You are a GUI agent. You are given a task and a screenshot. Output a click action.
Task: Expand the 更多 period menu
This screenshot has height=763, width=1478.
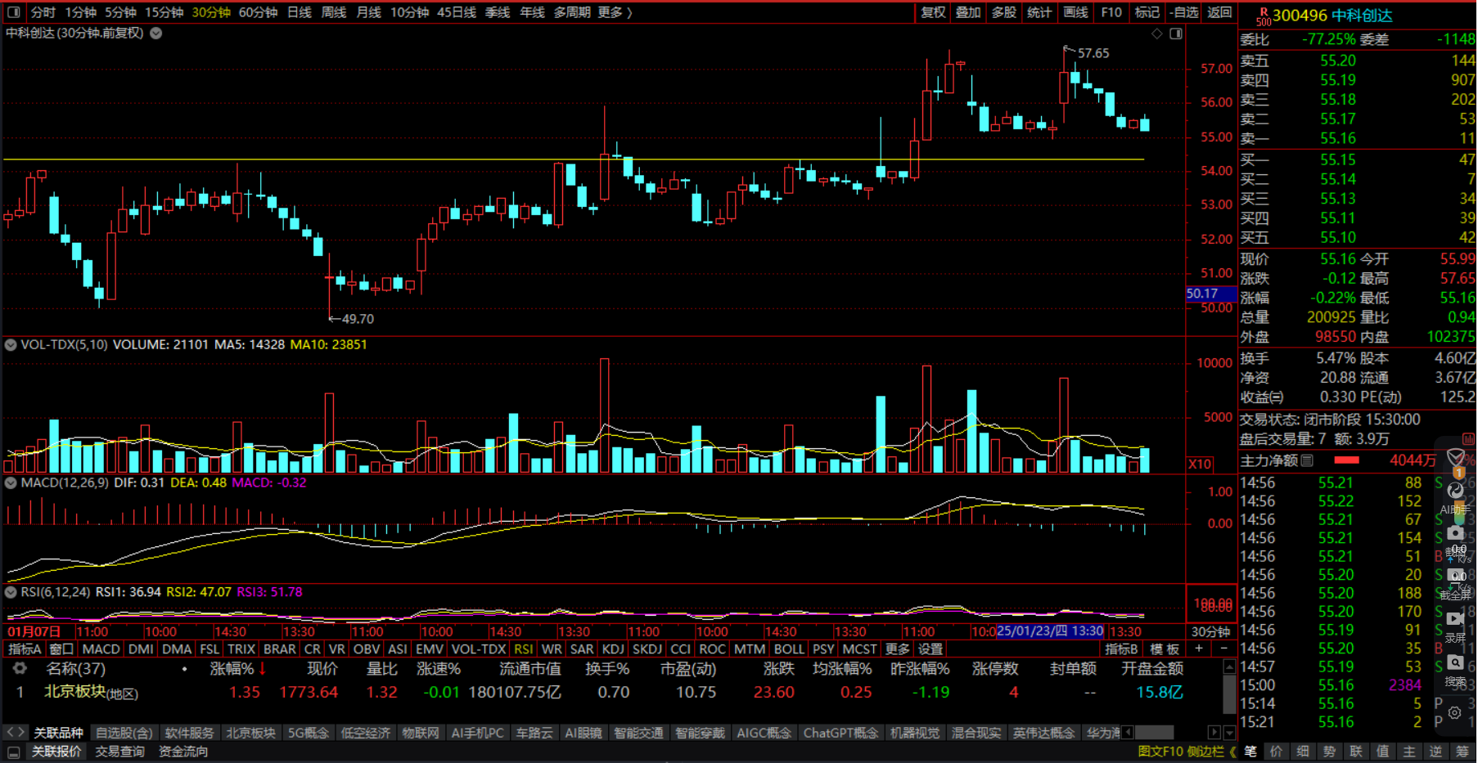tap(615, 12)
